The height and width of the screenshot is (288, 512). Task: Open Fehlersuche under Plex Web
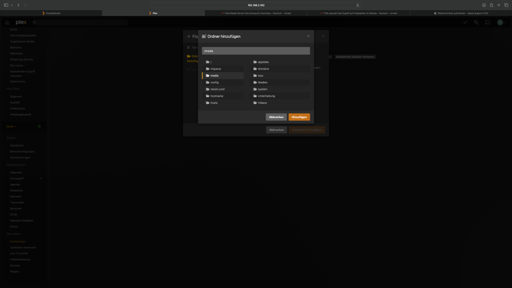(17, 108)
